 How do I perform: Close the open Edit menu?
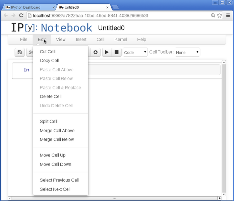coord(42,40)
